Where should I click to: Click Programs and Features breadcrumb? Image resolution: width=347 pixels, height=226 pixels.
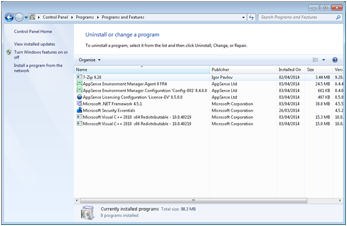(x=123, y=17)
